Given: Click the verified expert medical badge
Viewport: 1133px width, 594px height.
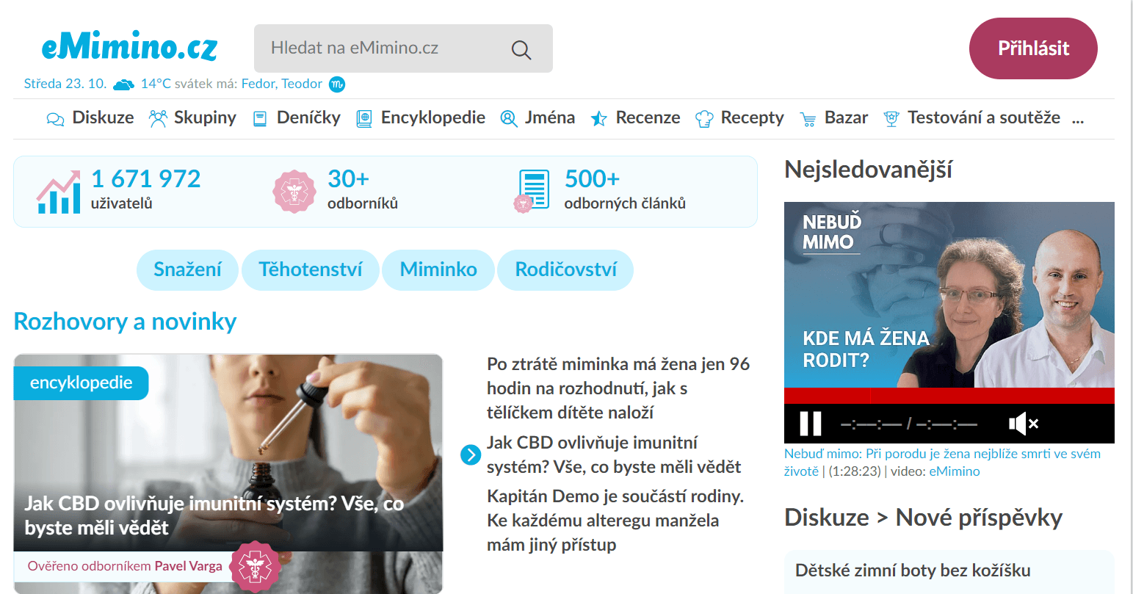Looking at the screenshot, I should pos(255,567).
